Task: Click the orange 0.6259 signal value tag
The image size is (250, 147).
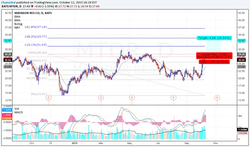Action: (7, 118)
